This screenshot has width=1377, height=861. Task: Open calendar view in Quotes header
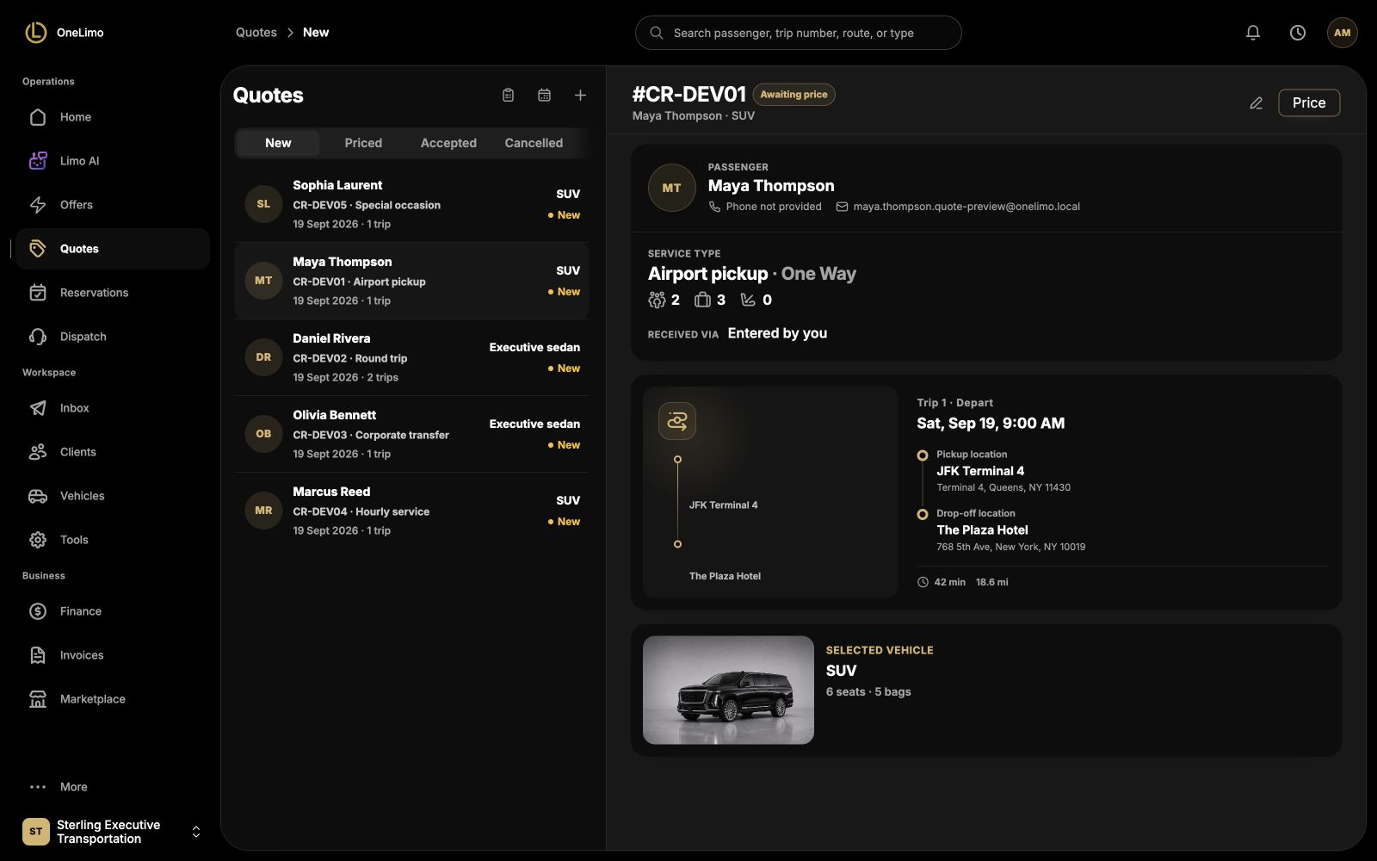(x=545, y=95)
